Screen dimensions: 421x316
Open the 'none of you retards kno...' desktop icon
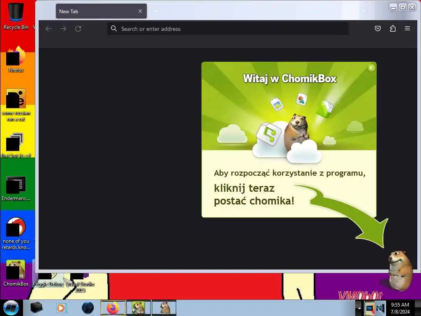coord(16,233)
